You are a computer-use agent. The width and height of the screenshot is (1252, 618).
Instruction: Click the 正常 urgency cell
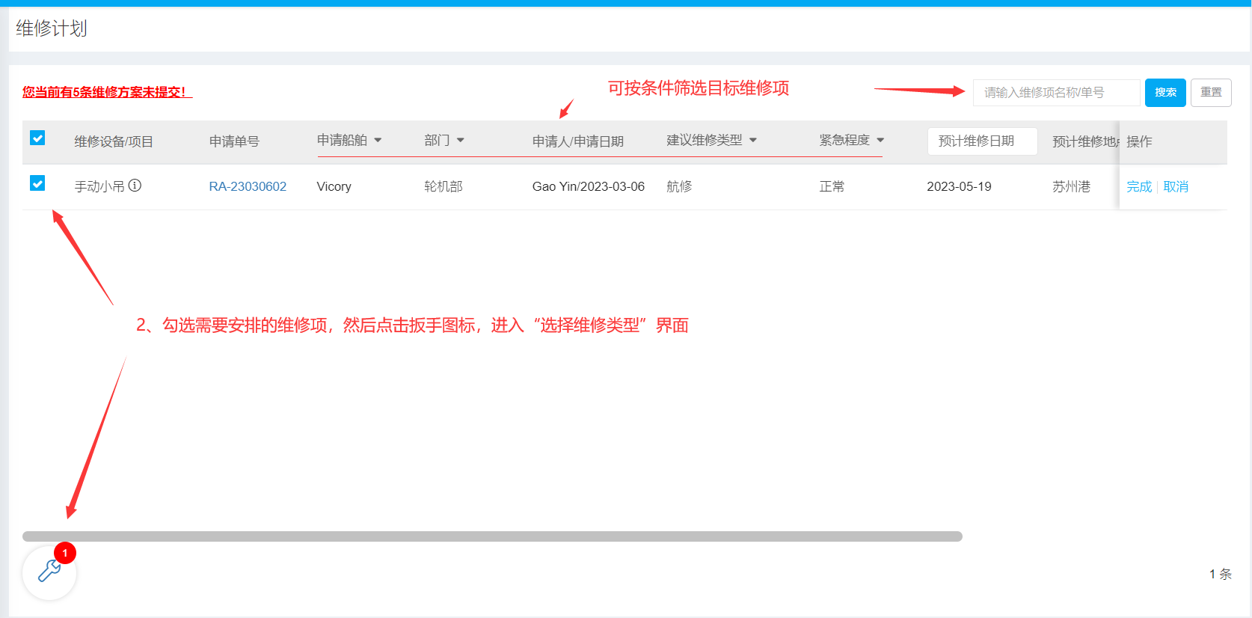coord(832,186)
